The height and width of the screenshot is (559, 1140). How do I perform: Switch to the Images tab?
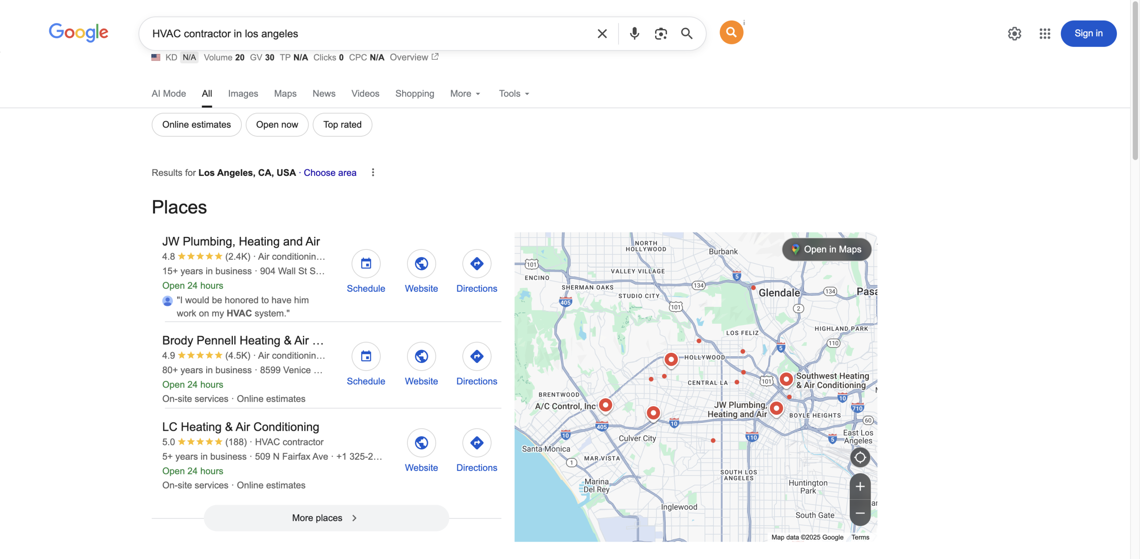point(243,94)
